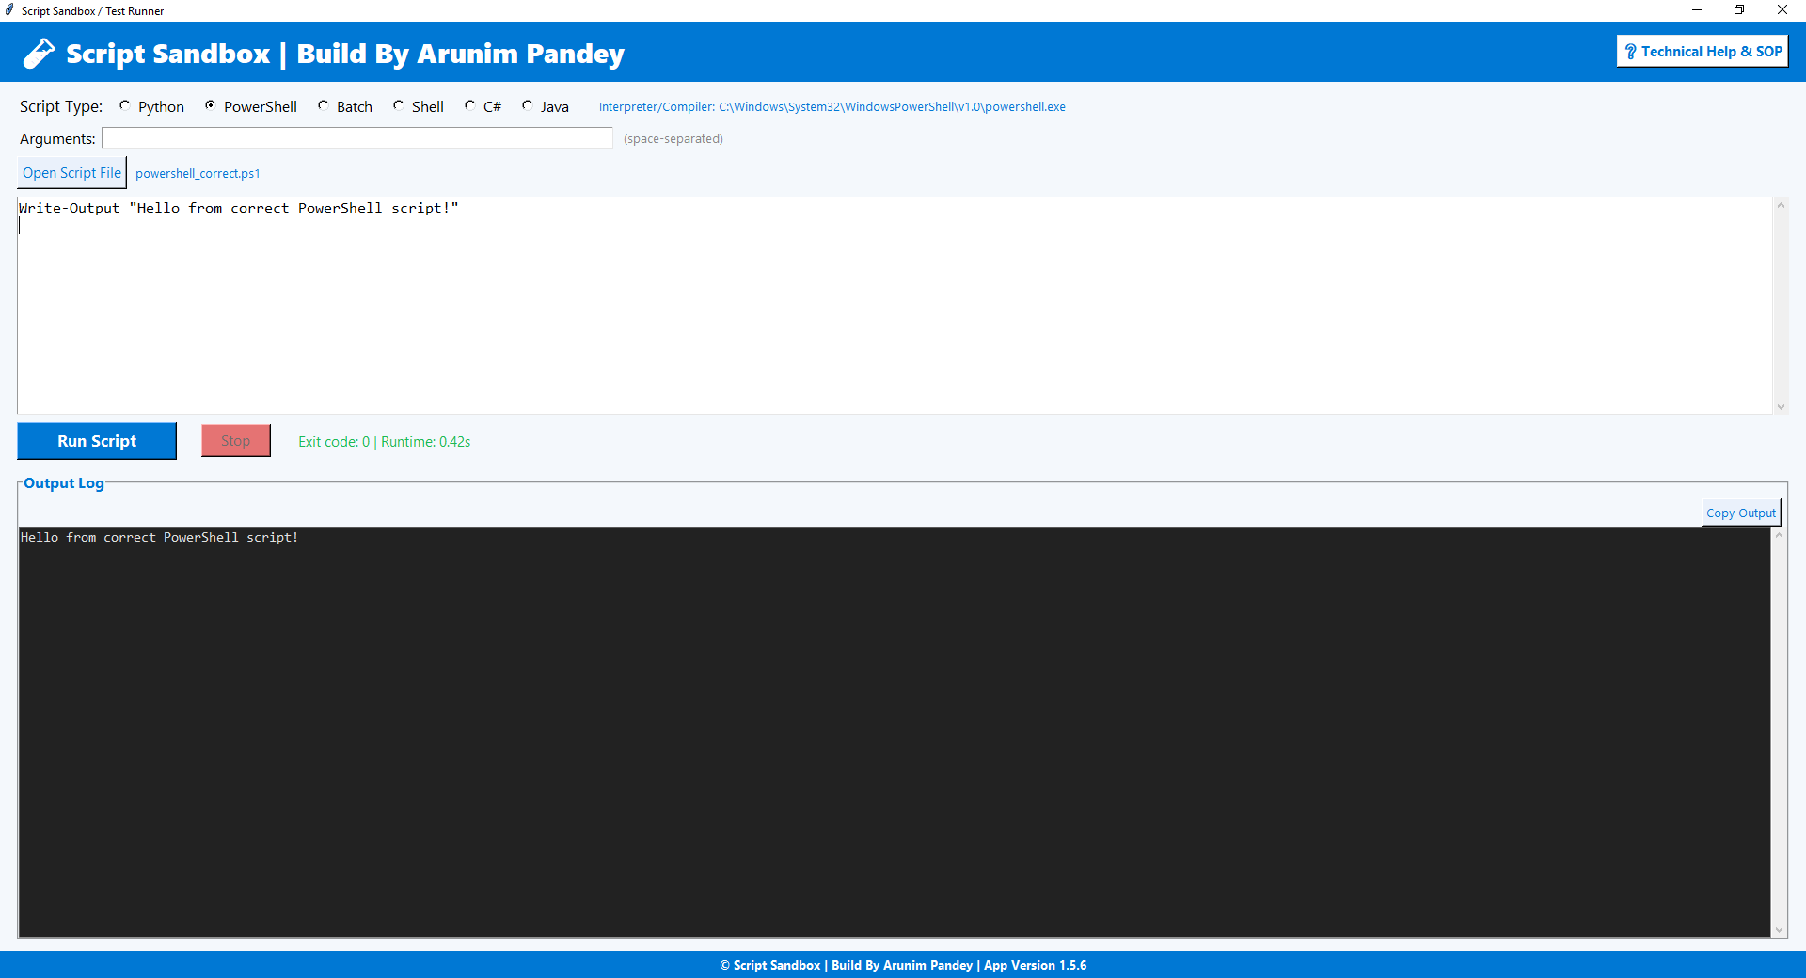Click the interpreter path text
Screen dimensions: 1806x978
[x=832, y=107]
